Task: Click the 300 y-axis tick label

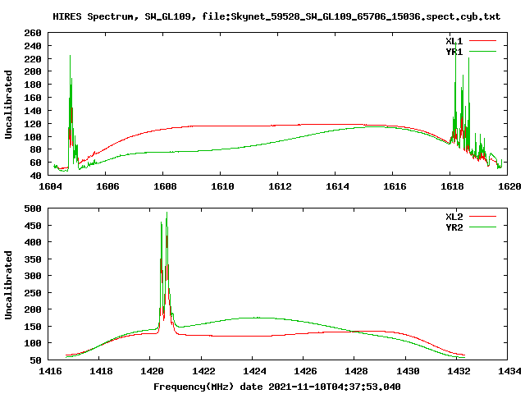Action: [x=33, y=276]
